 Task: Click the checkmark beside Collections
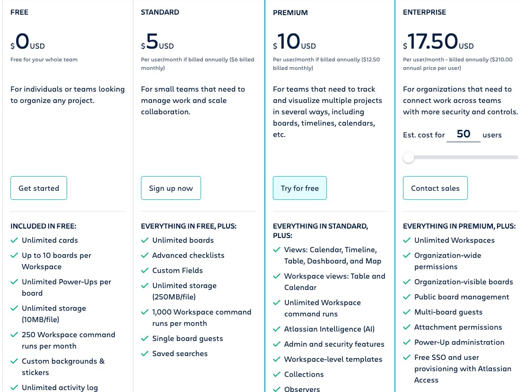click(276, 375)
